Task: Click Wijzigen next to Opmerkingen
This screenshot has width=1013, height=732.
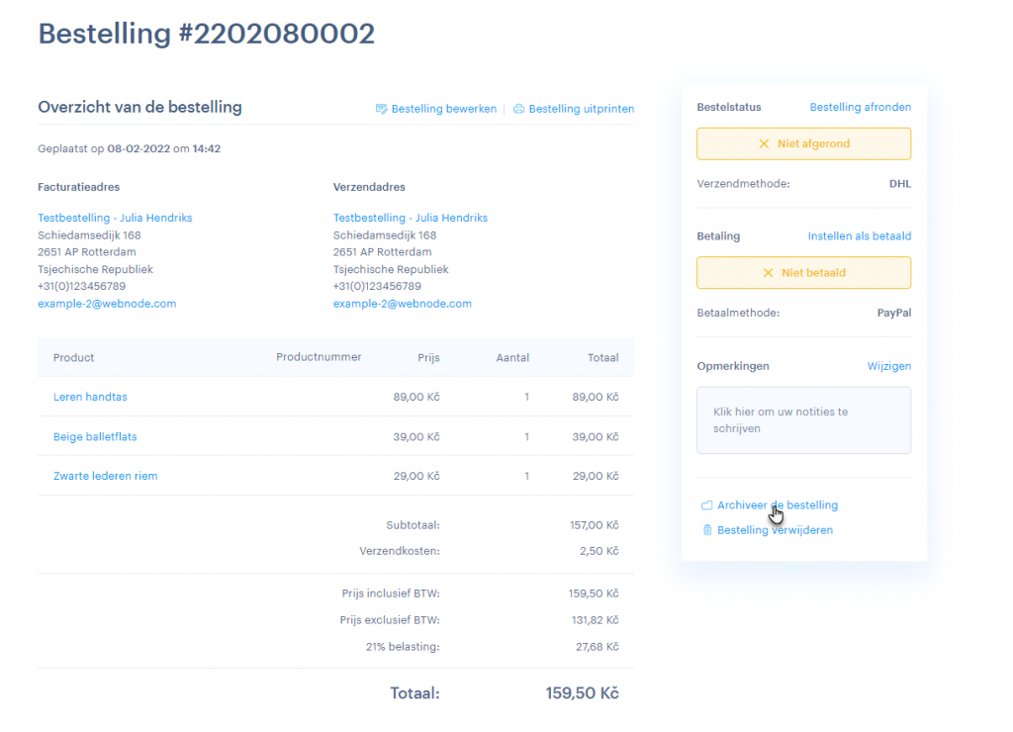Action: [888, 366]
